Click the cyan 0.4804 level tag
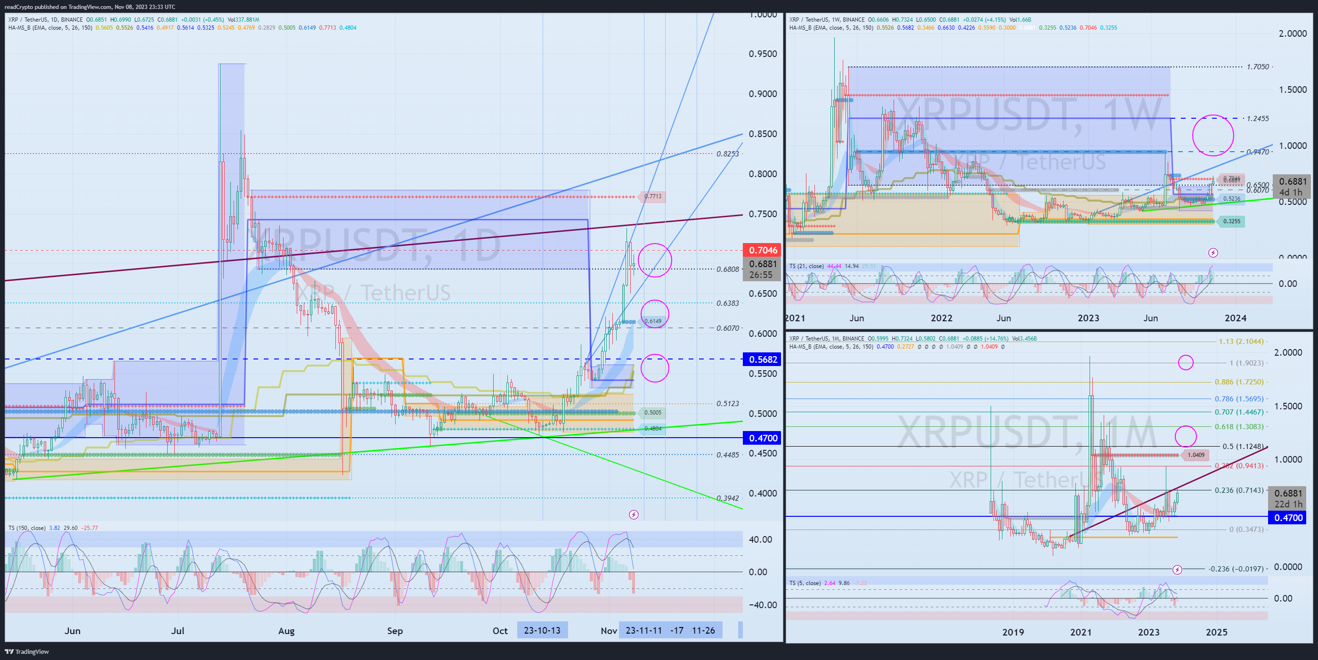Screen dimensions: 1318x660 coord(651,429)
